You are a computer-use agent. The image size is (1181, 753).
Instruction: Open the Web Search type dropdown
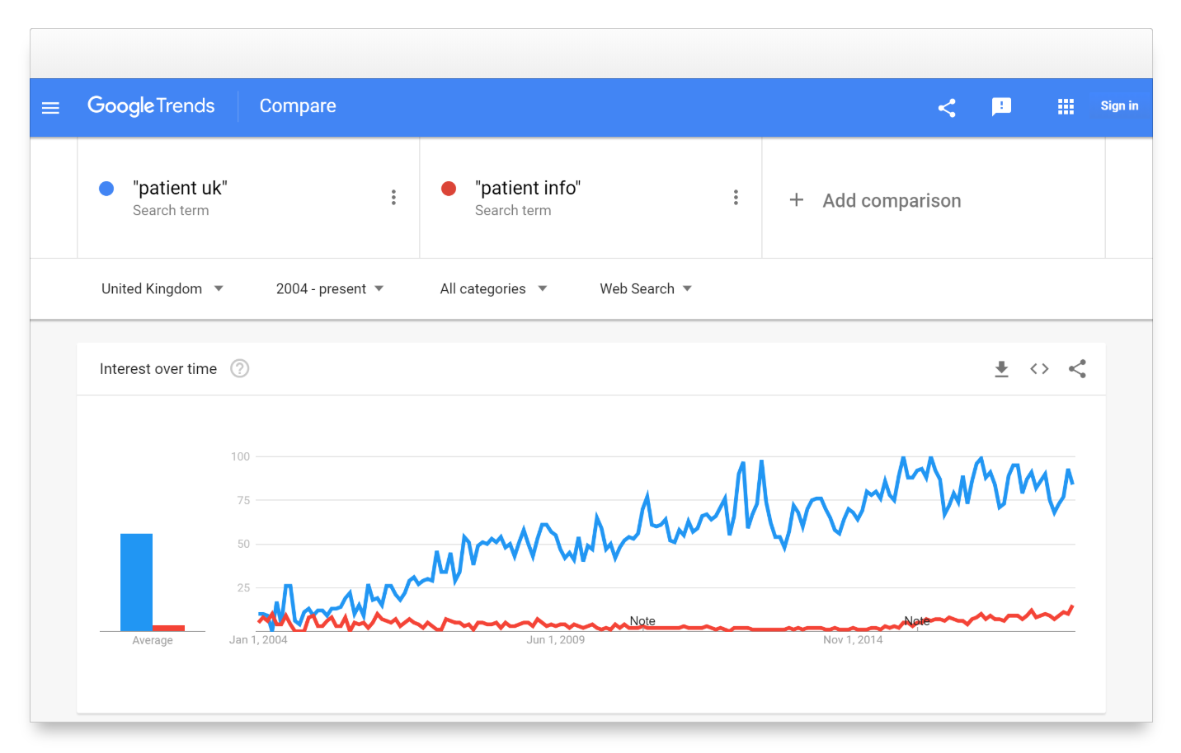(646, 288)
